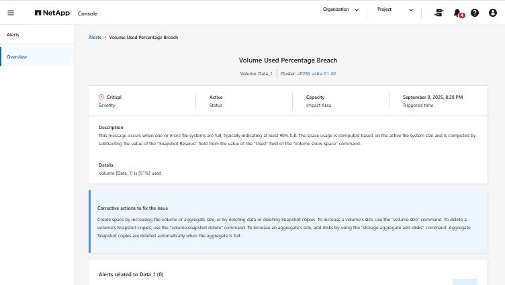Click the Alerts related to Data_1 heading

click(x=131, y=274)
